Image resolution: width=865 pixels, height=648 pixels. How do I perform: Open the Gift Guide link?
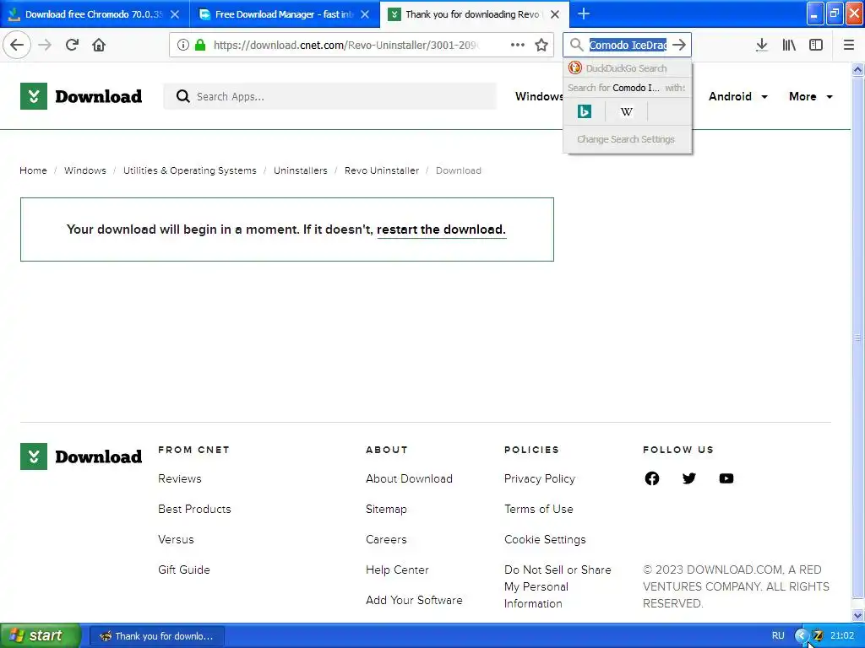click(x=183, y=570)
